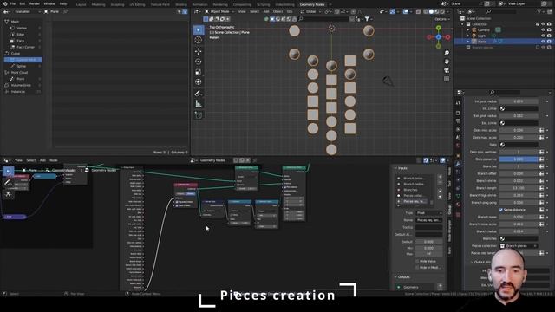
Task: Select Control Point row in spreadsheet
Action: [23, 60]
